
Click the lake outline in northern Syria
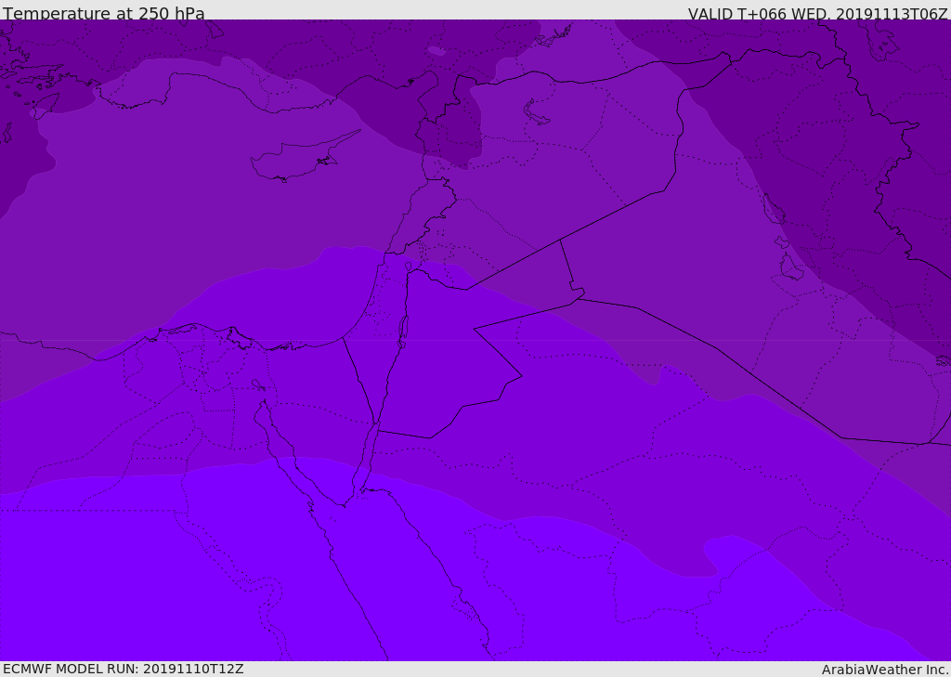(x=537, y=113)
